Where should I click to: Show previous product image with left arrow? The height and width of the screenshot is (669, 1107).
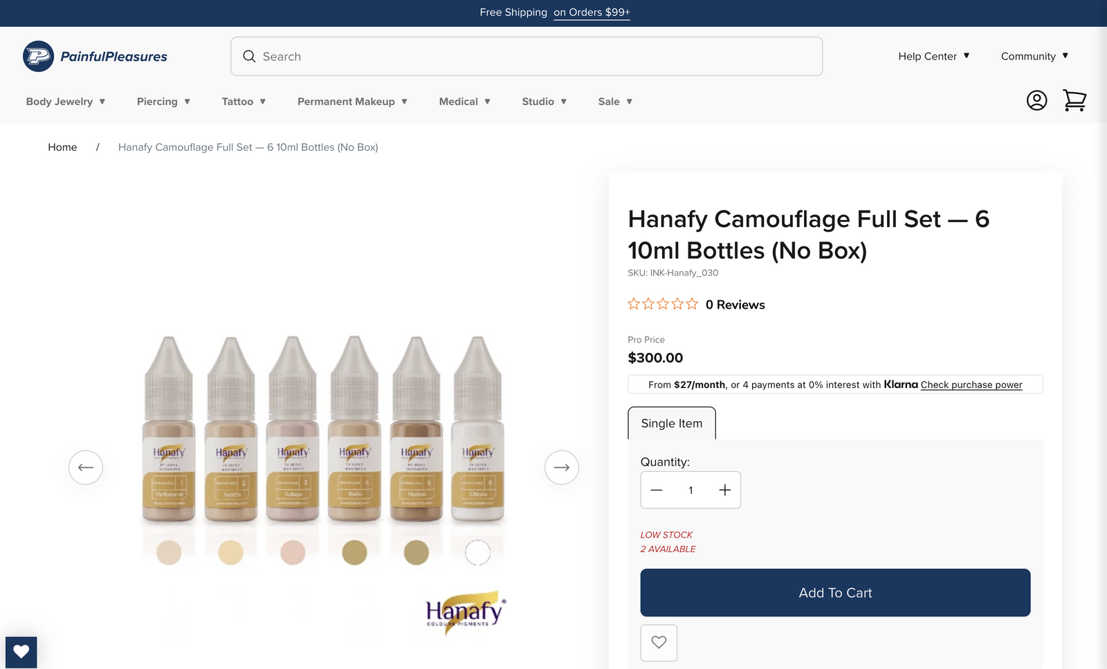tap(86, 468)
